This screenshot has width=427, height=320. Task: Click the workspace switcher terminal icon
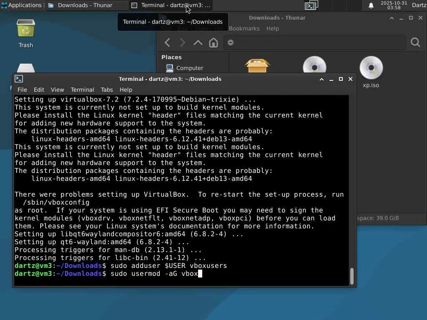[x=311, y=5]
